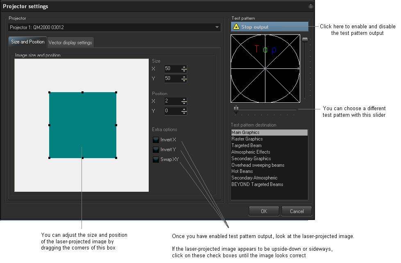
Task: Increase the Position X value with up arrow
Action: 184,99
